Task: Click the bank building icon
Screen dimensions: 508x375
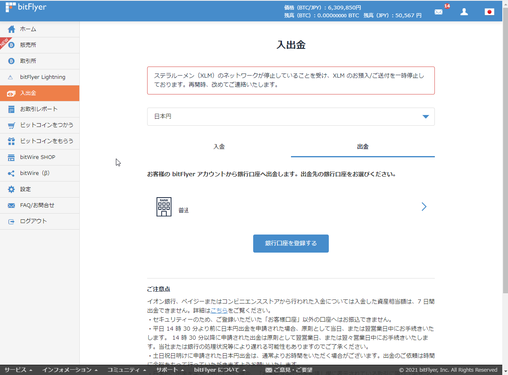Action: 164,207
